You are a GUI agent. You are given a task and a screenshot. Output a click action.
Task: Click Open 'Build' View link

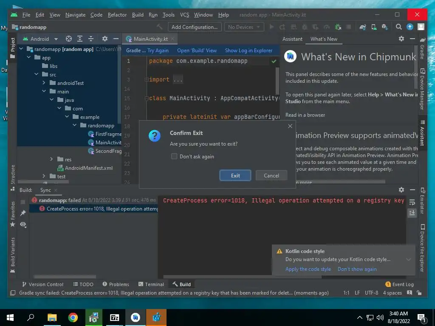pyautogui.click(x=197, y=51)
